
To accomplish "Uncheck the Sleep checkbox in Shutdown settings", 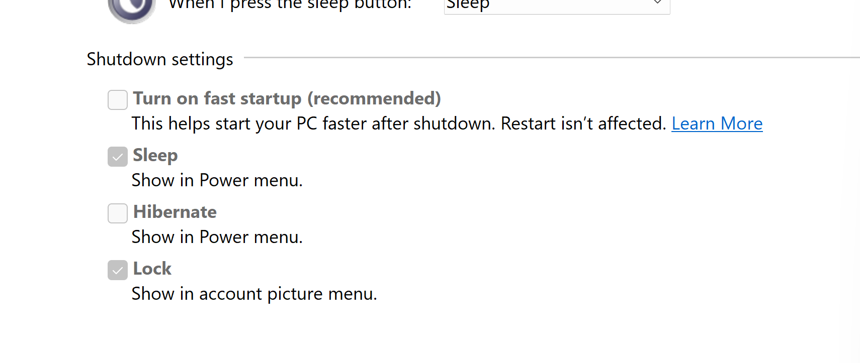I will click(x=118, y=157).
